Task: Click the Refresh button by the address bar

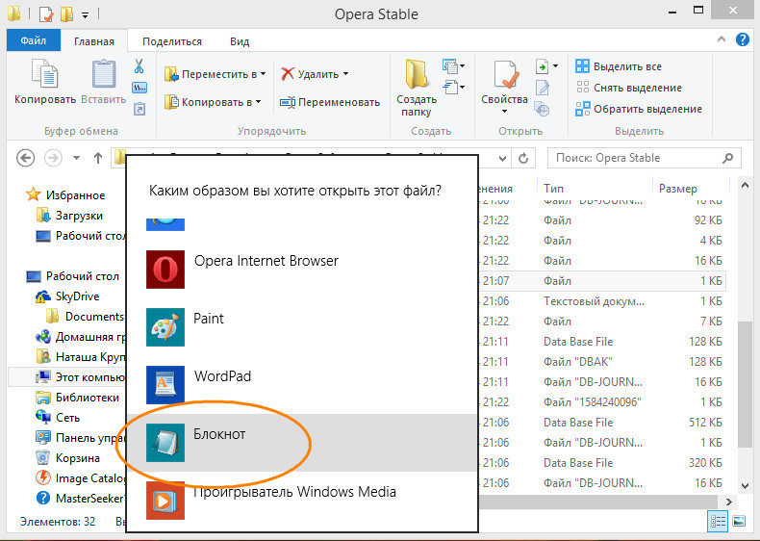Action: [x=523, y=158]
